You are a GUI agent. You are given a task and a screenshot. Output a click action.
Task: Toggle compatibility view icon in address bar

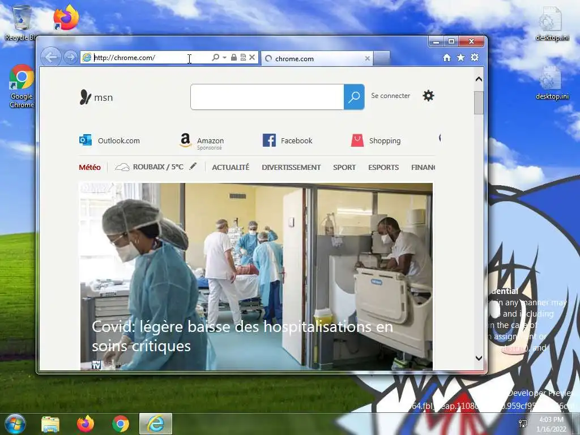[243, 57]
